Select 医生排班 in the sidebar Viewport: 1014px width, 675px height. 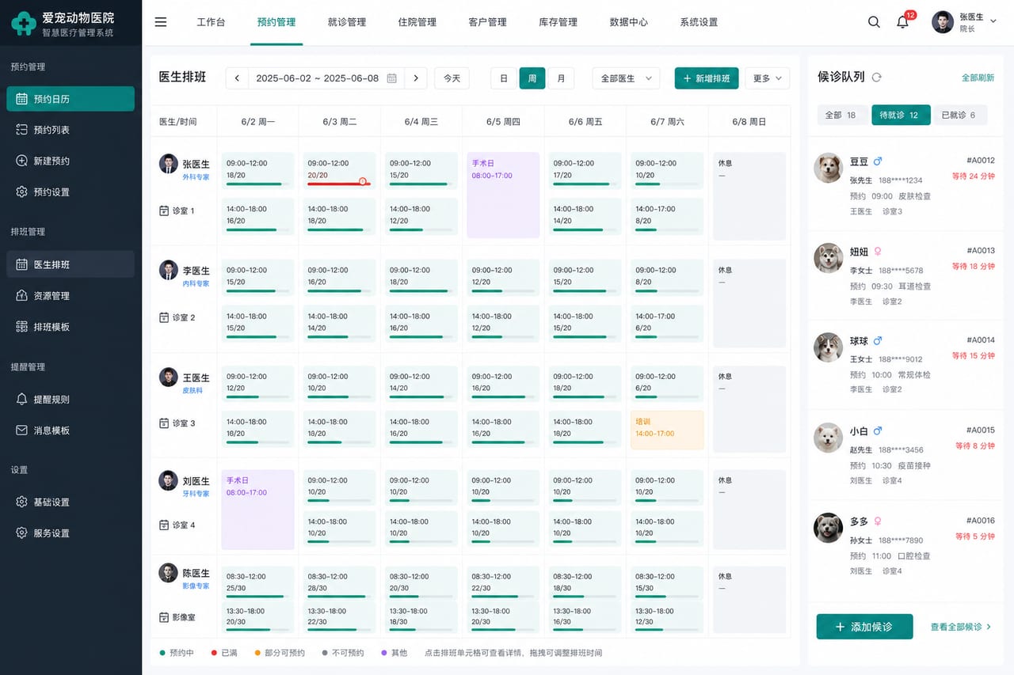[71, 264]
